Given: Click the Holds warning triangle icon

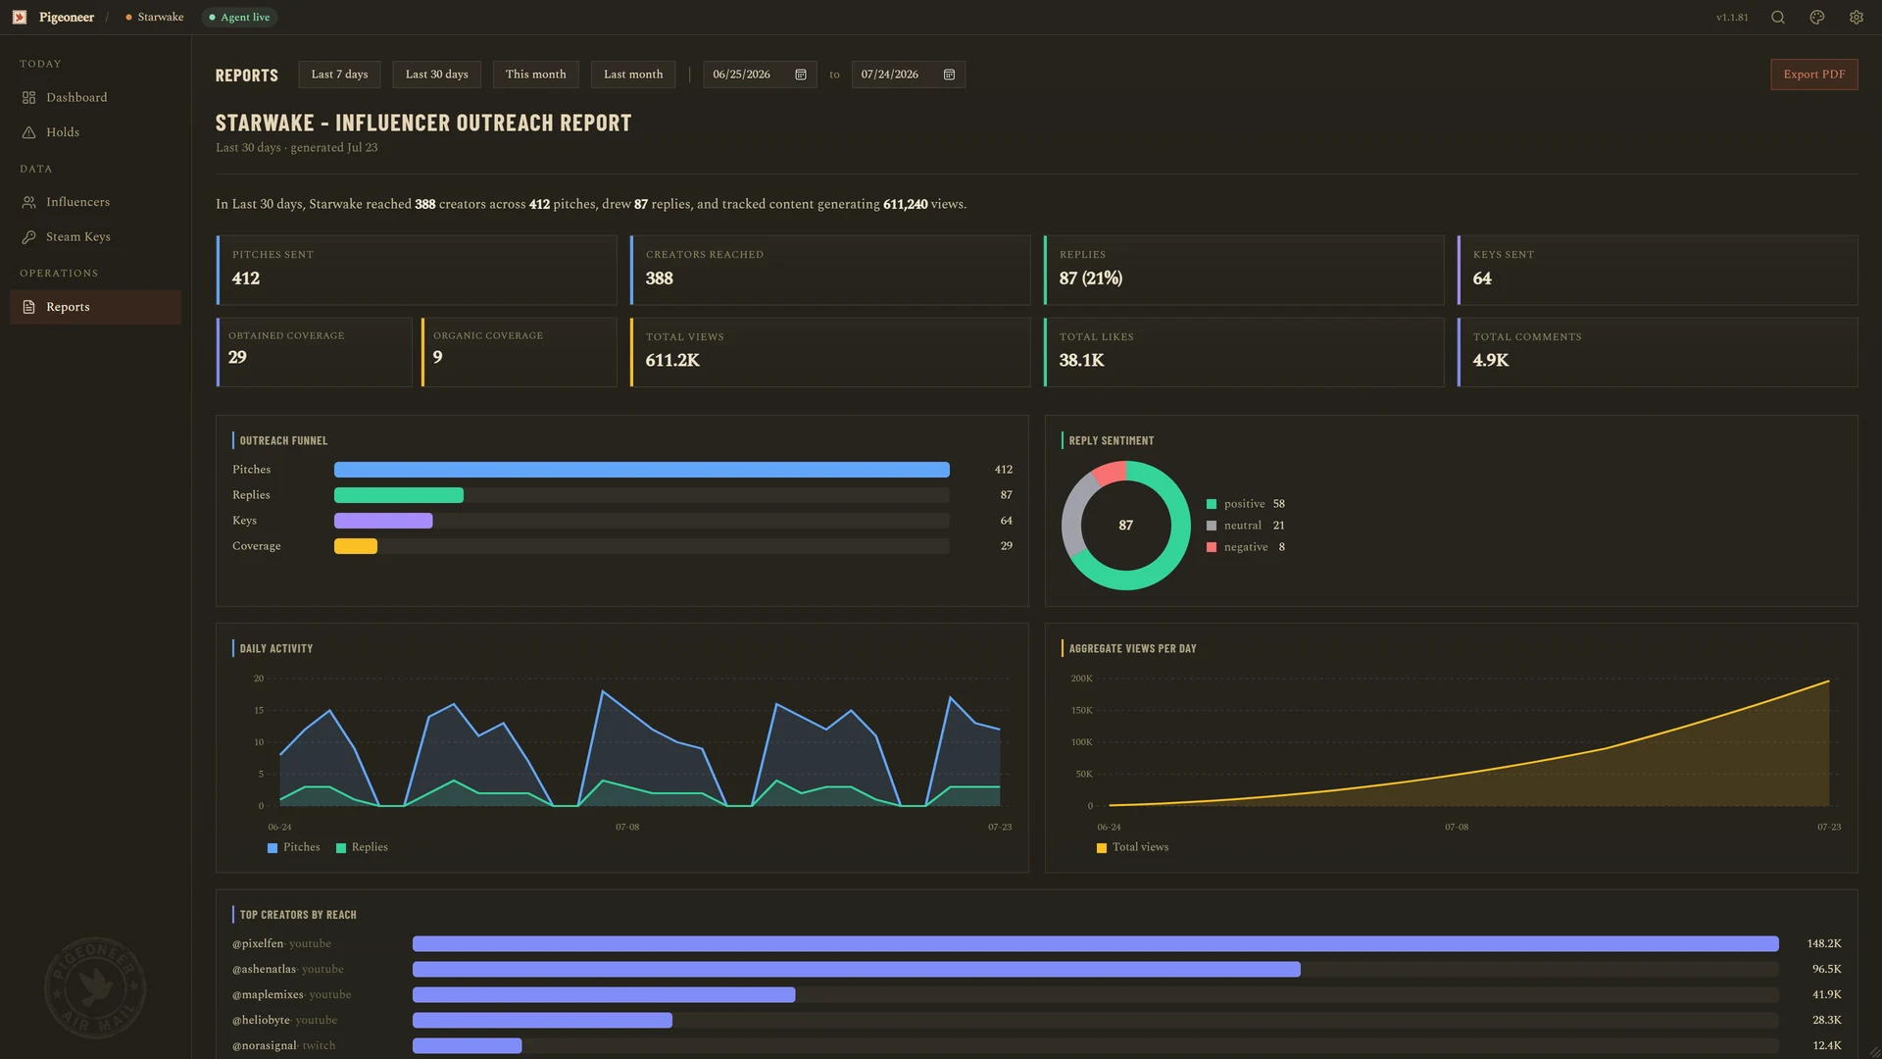Looking at the screenshot, I should point(29,132).
